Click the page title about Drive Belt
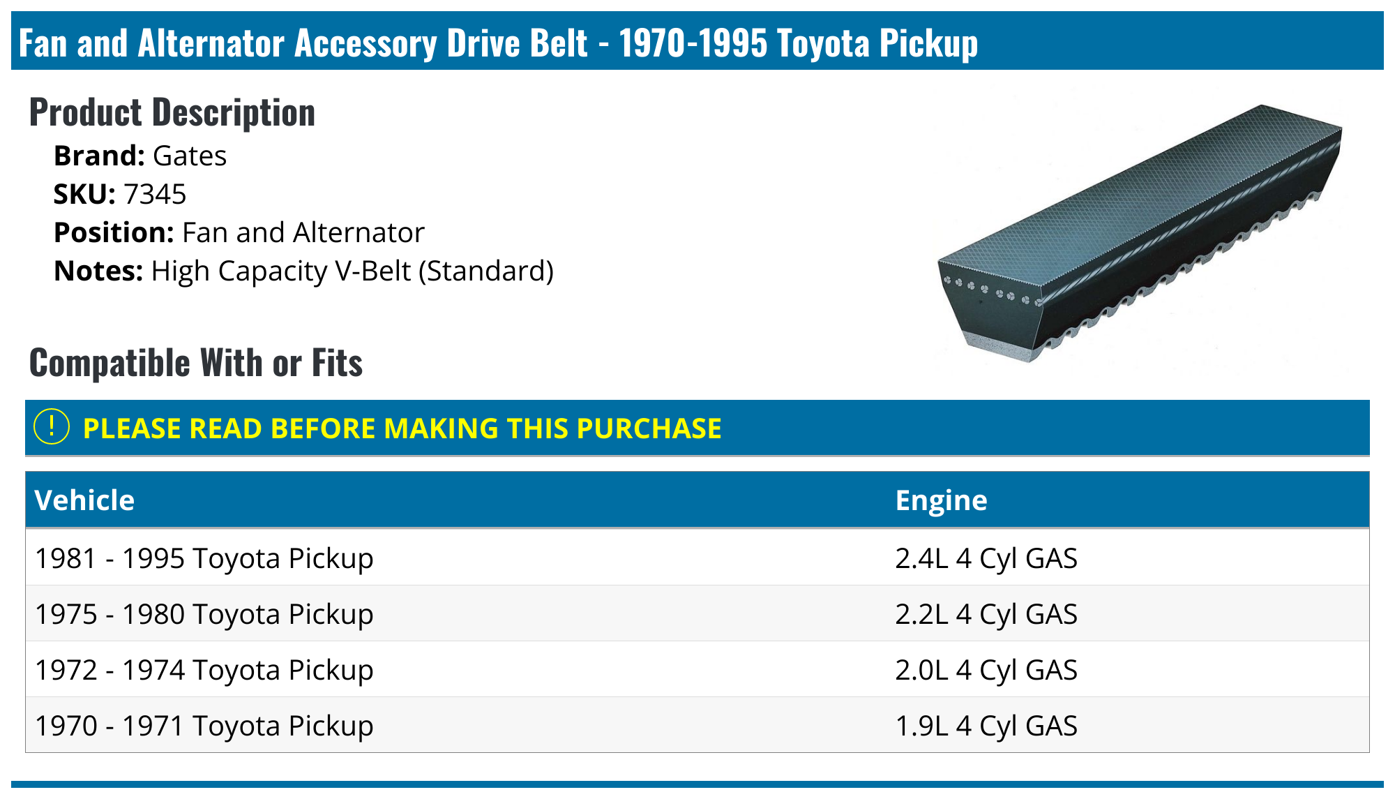1395x799 pixels. coord(498,43)
